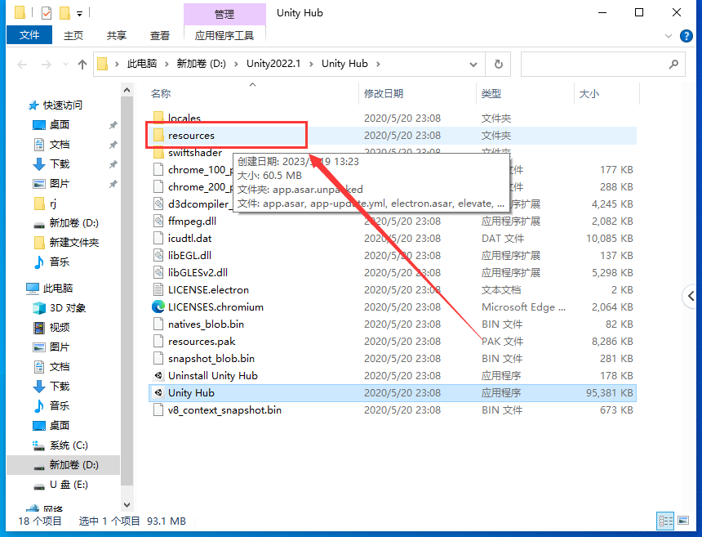Click 此电脑 in the address bar

[x=142, y=64]
